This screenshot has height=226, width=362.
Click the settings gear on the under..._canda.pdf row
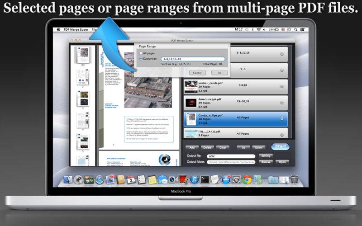point(281,86)
